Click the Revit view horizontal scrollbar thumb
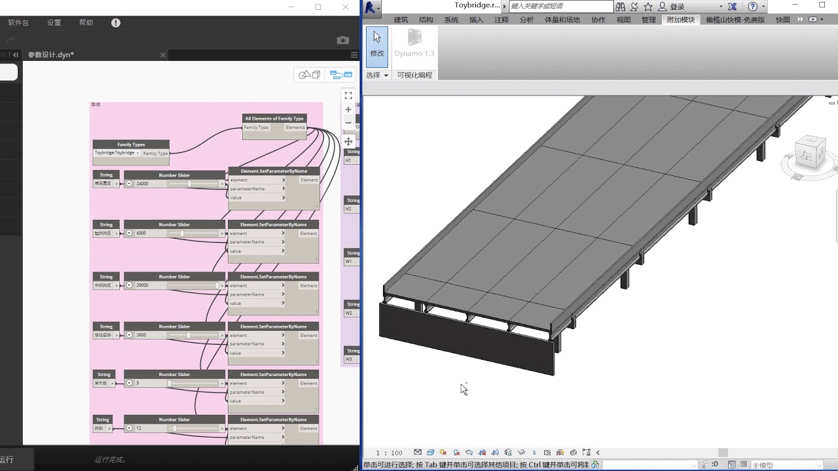 pyautogui.click(x=723, y=453)
